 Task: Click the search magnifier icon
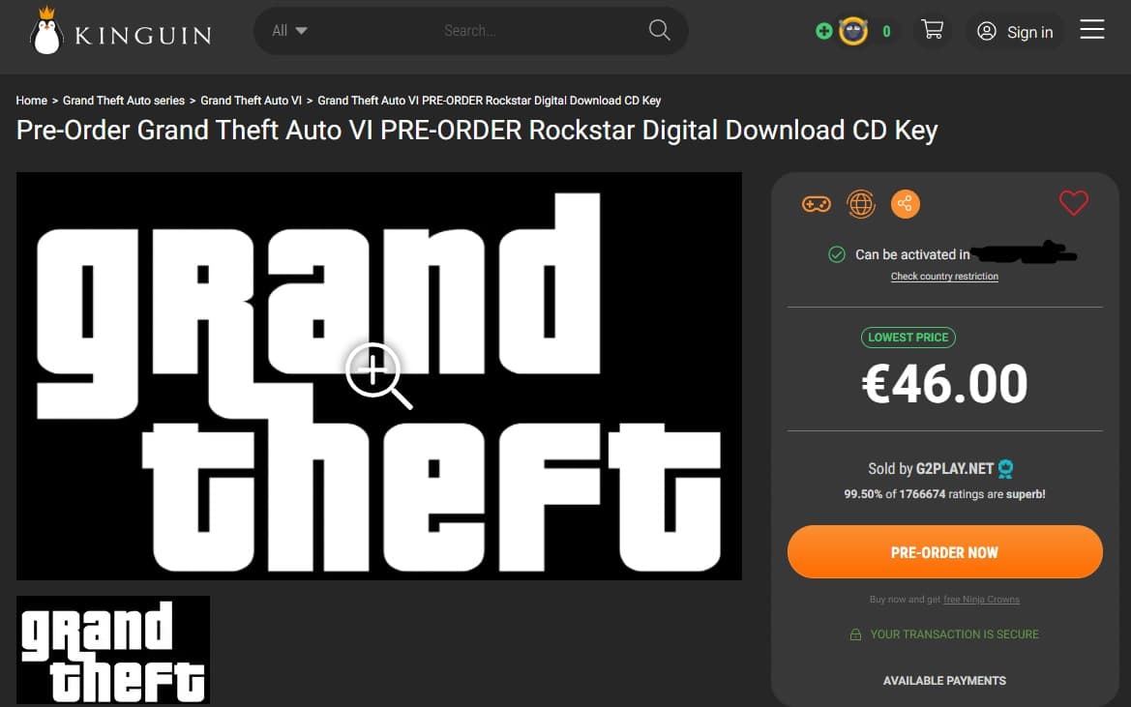[x=659, y=30]
